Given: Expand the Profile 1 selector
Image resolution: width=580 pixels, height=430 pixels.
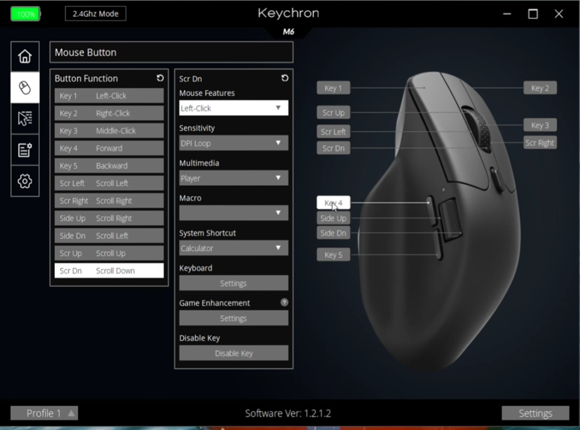Looking at the screenshot, I should click(x=44, y=413).
